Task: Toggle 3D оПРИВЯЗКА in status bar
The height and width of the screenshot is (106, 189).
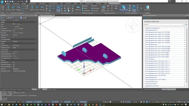Action: pyautogui.click(x=38, y=102)
